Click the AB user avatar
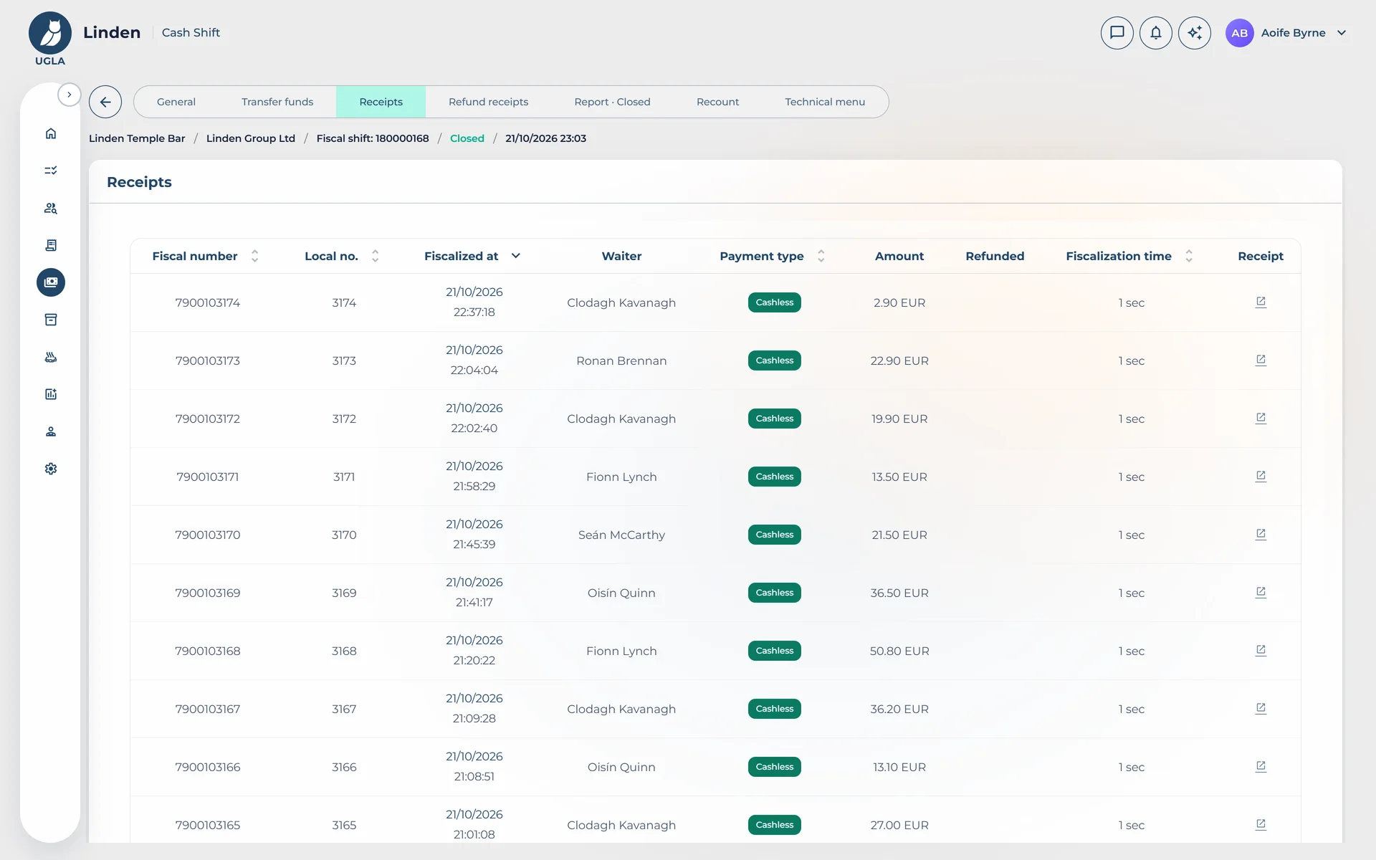Screen dimensions: 1376x860 (x=1239, y=33)
